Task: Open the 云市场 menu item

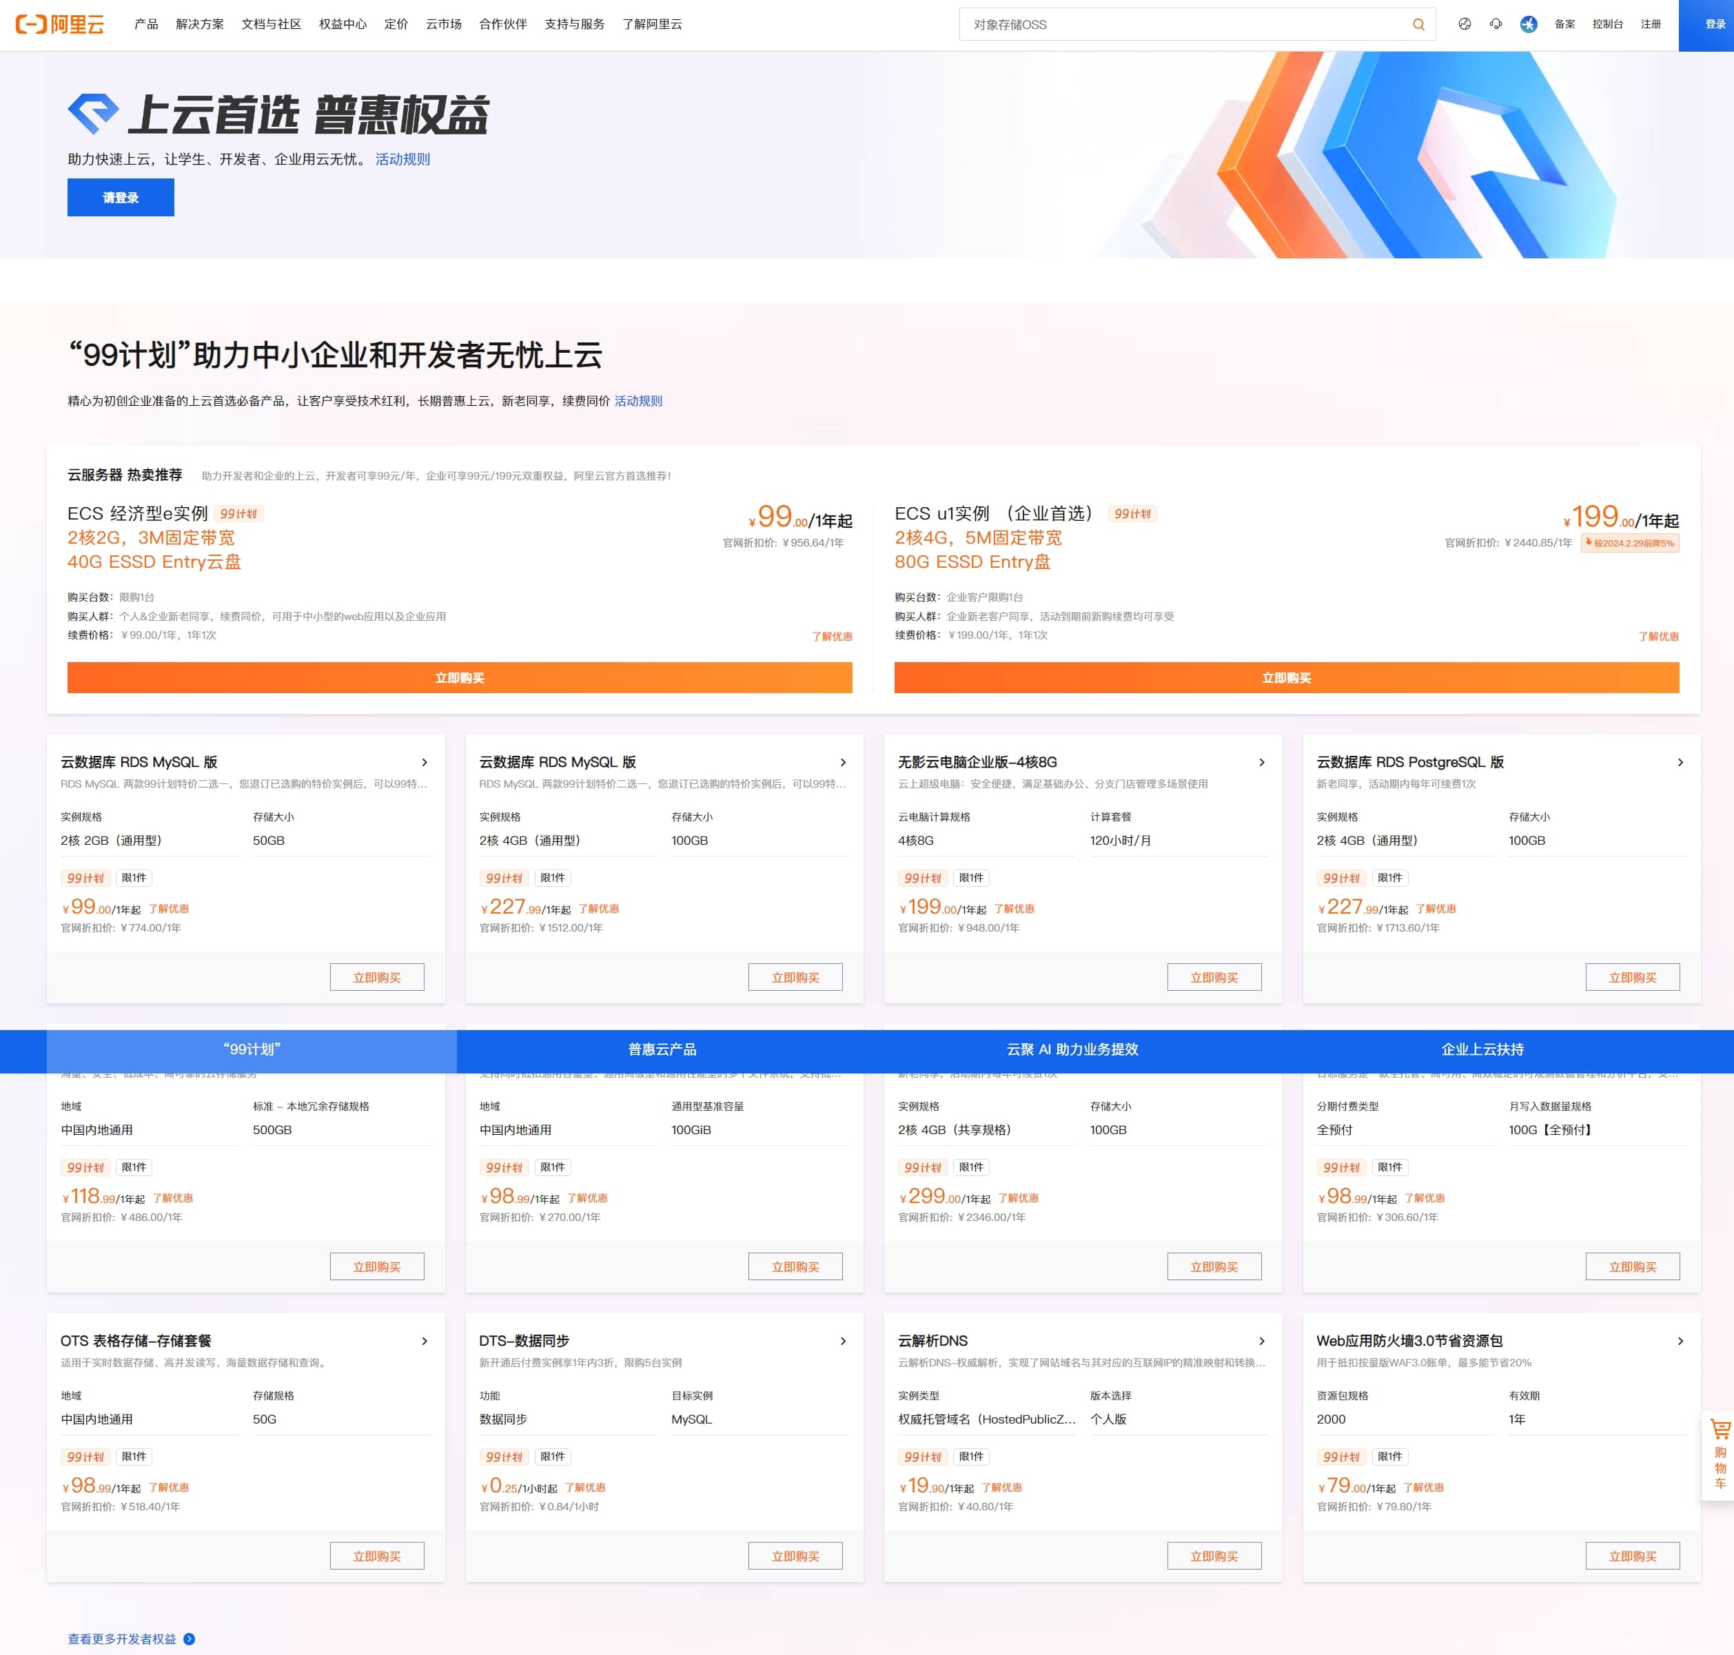Action: click(x=443, y=24)
